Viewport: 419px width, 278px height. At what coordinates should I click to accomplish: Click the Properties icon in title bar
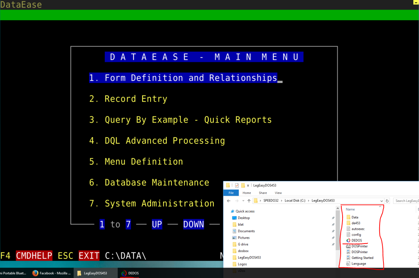[x=237, y=185]
